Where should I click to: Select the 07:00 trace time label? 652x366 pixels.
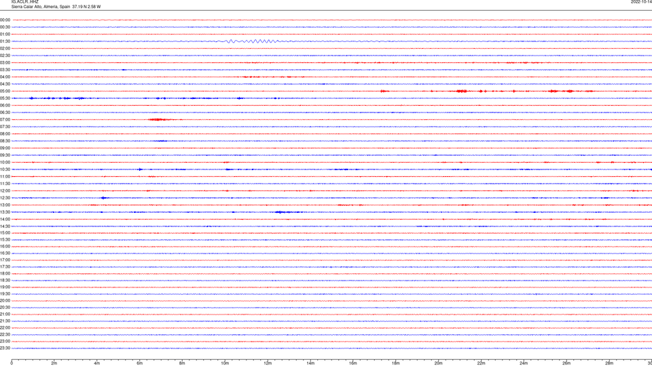[x=5, y=119]
